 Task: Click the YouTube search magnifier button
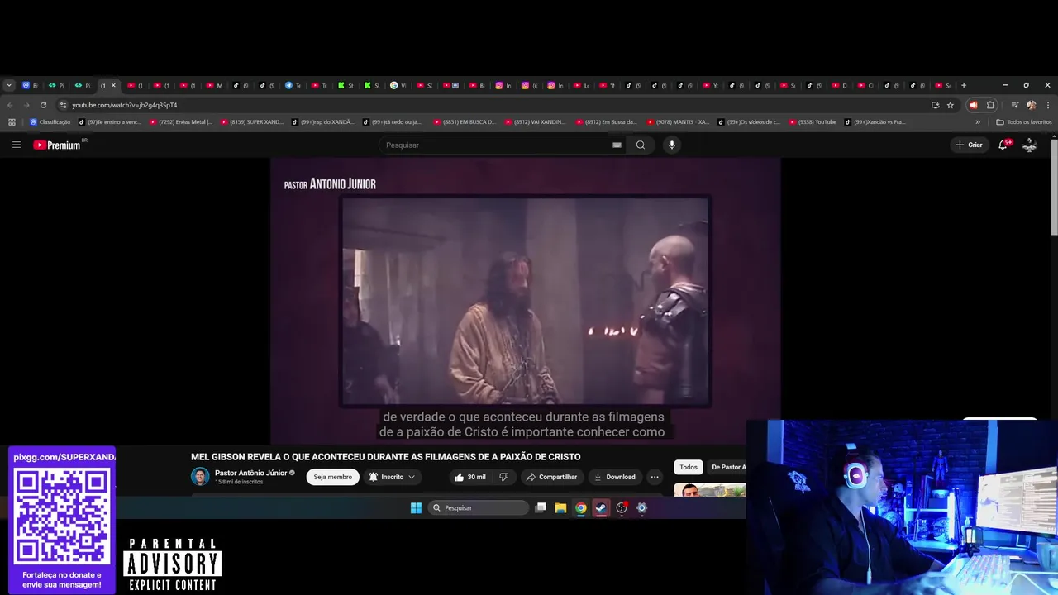[641, 145]
